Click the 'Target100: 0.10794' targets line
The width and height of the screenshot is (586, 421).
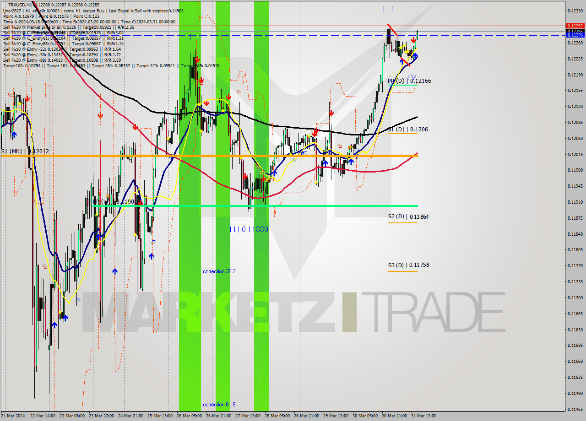click(111, 65)
